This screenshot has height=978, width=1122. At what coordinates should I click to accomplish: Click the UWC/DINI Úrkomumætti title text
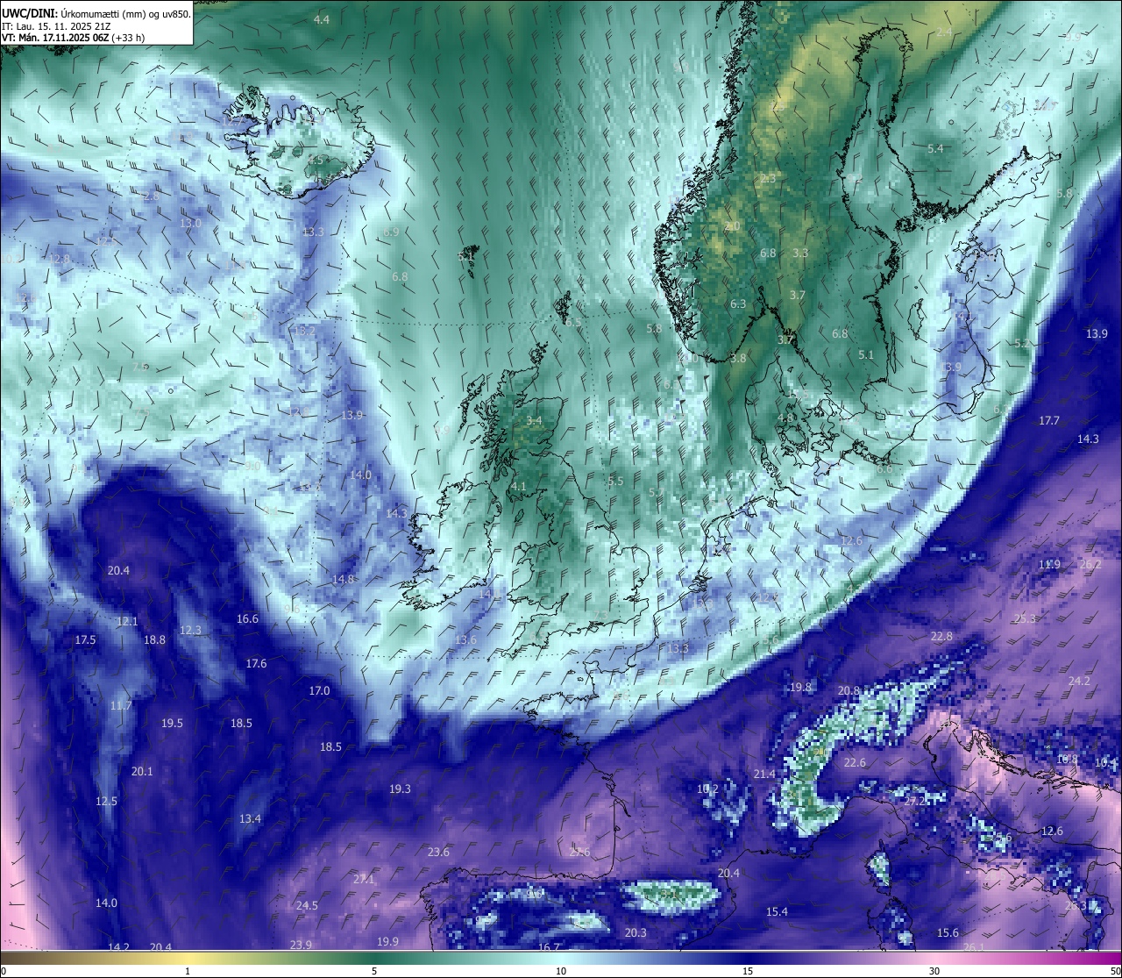[96, 13]
